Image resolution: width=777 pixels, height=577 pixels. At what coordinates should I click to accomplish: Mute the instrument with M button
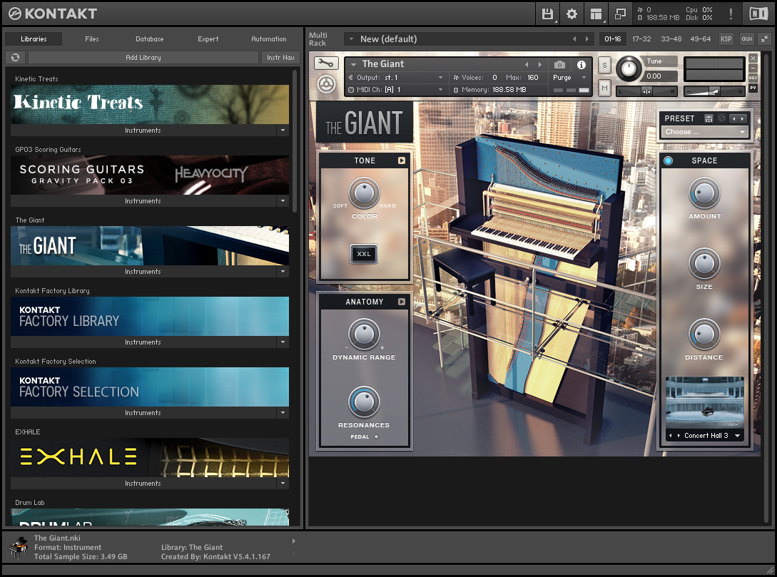tap(604, 88)
